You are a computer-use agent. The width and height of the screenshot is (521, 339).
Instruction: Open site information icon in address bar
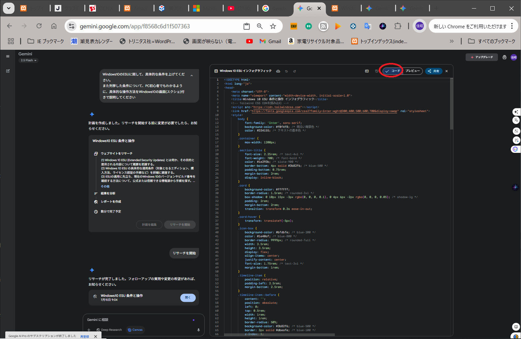(x=72, y=26)
